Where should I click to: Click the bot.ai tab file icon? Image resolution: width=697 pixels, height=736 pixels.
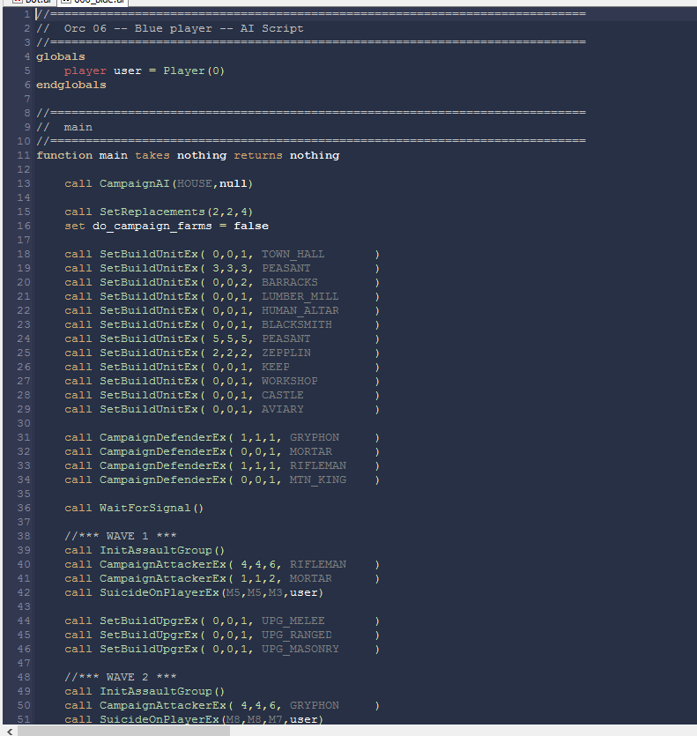pyautogui.click(x=16, y=3)
